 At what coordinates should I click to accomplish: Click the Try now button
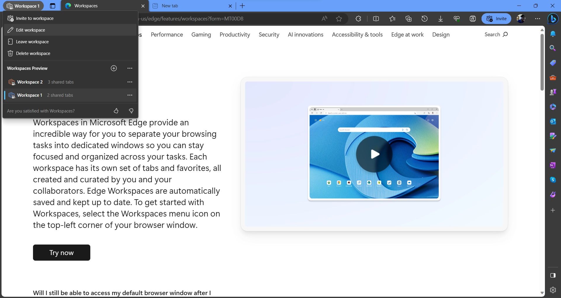coord(61,252)
